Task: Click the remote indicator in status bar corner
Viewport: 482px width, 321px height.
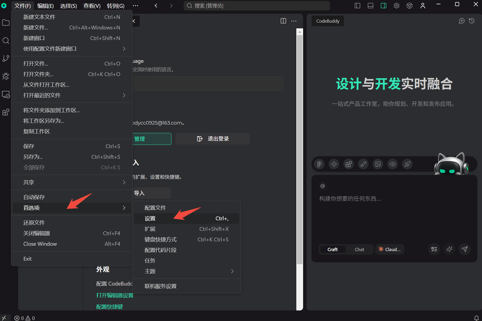Action: [x=4, y=318]
